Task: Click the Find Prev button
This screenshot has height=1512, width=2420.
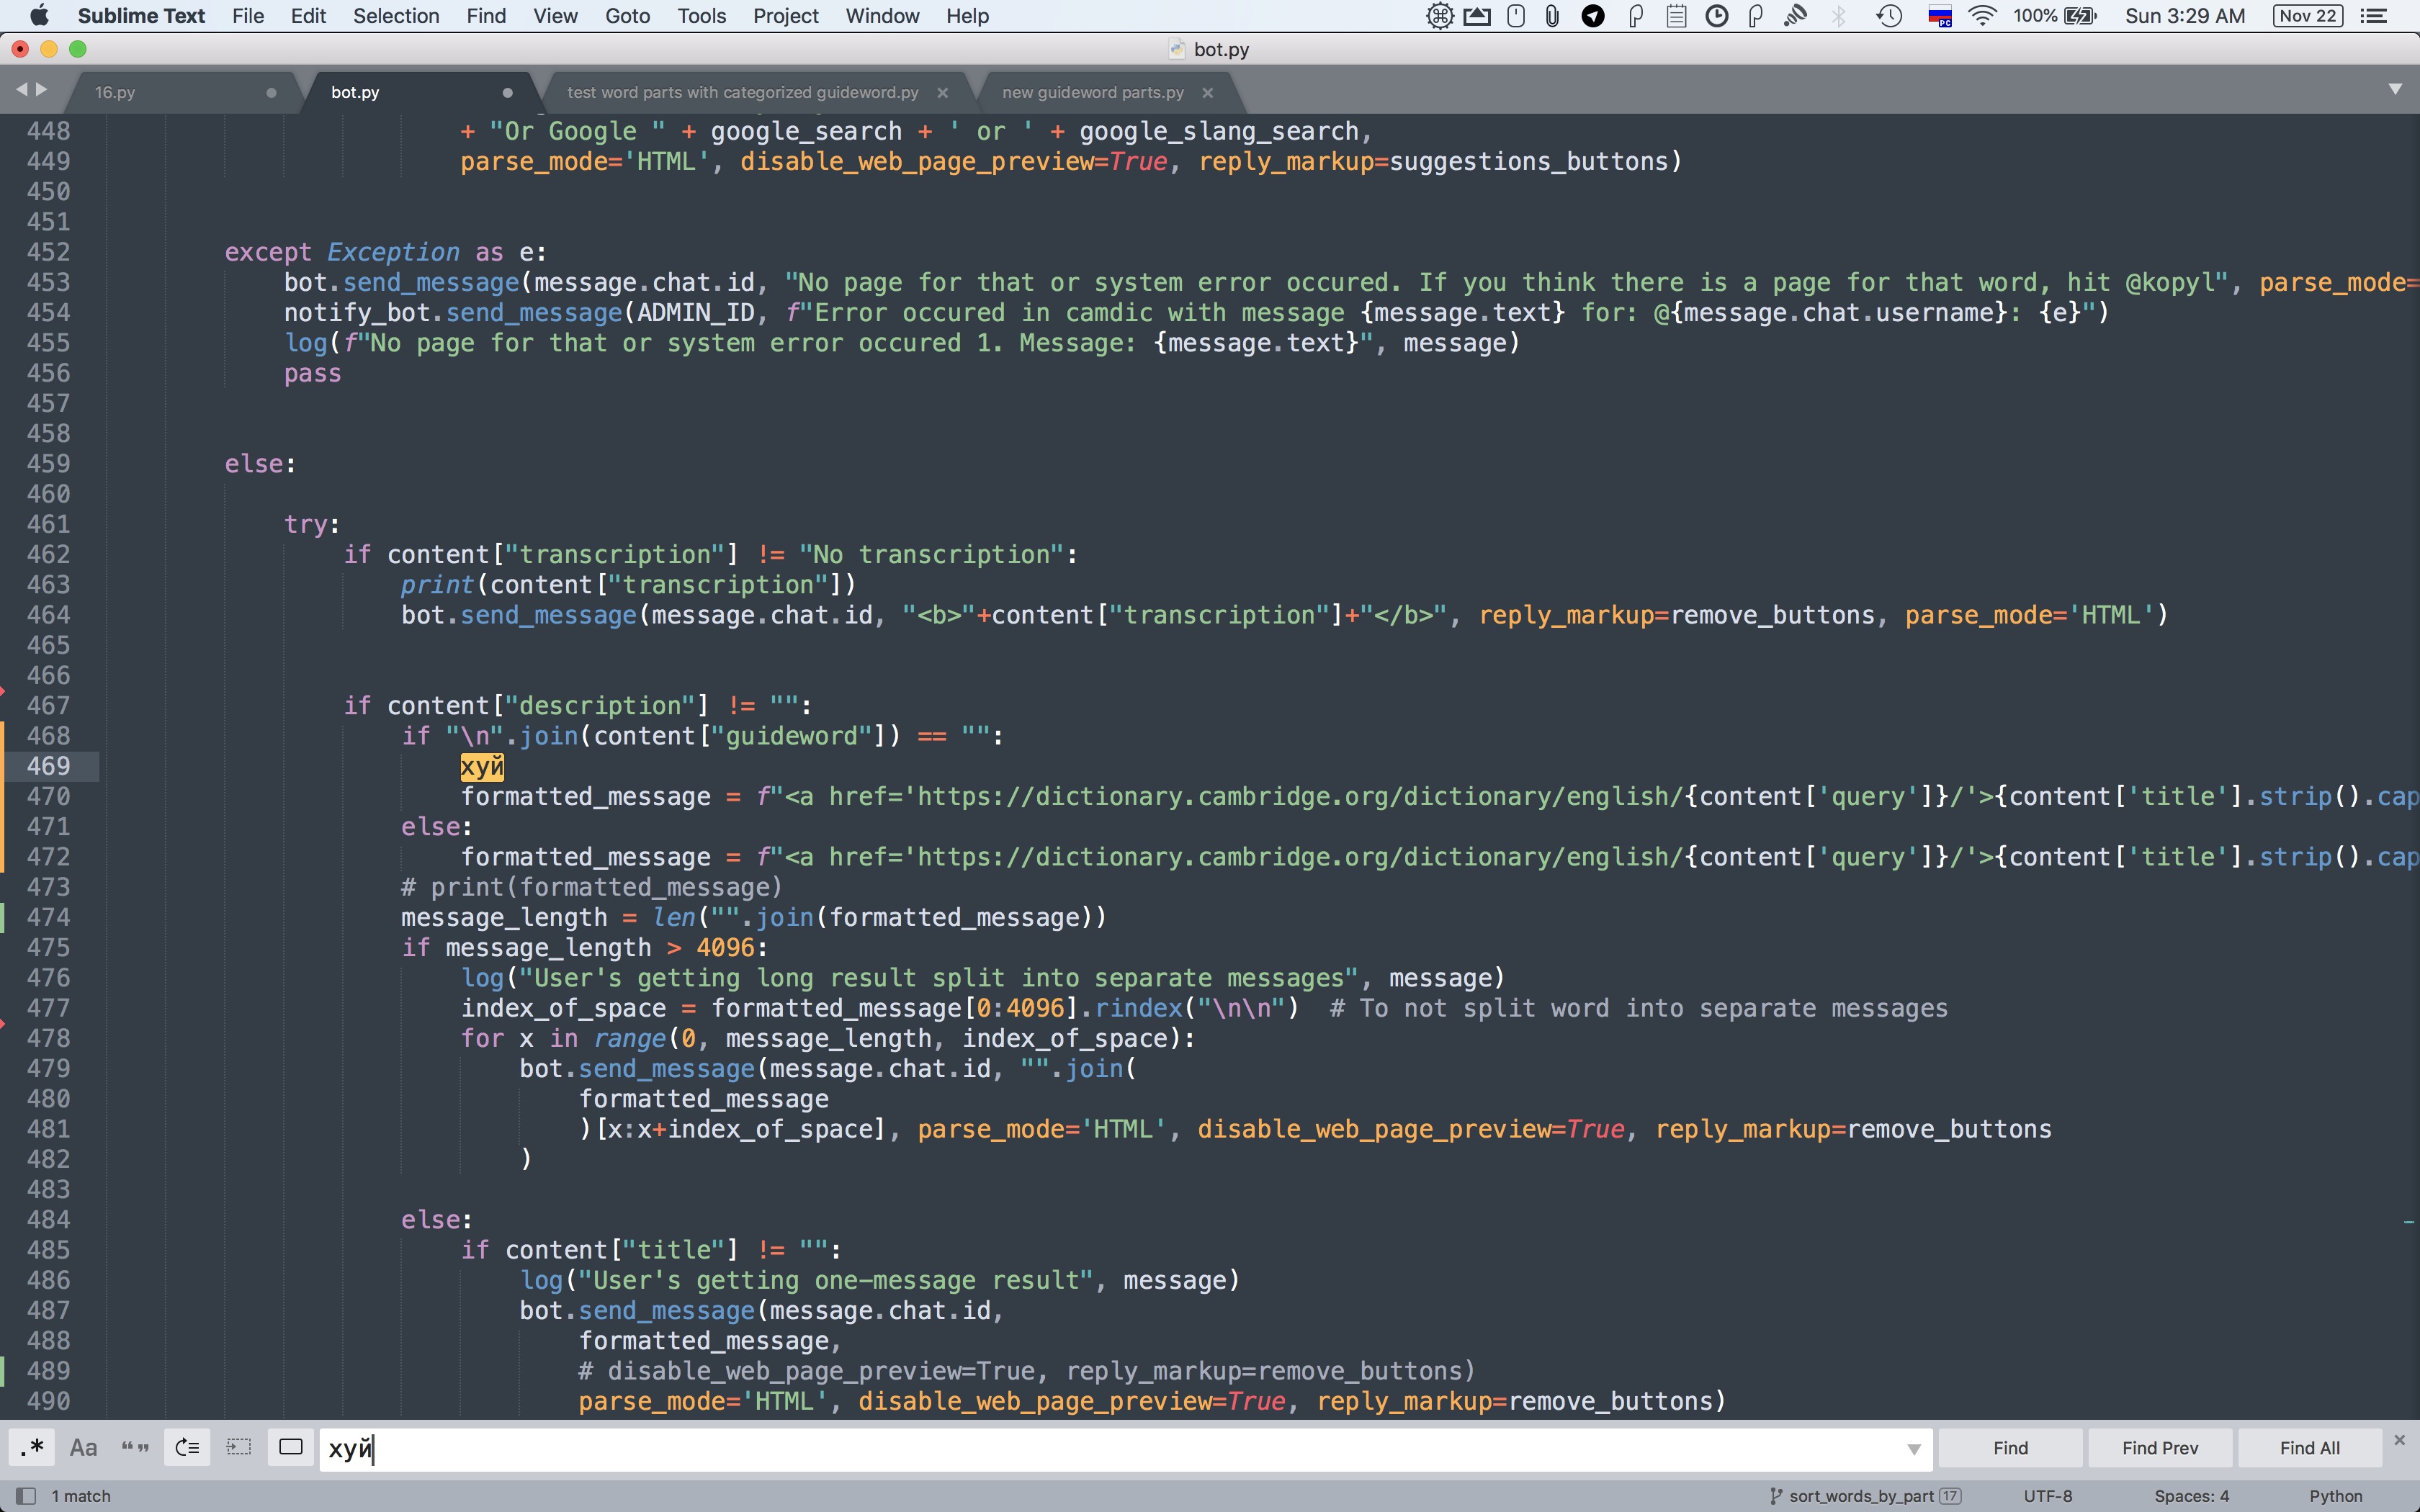Action: pos(2160,1447)
